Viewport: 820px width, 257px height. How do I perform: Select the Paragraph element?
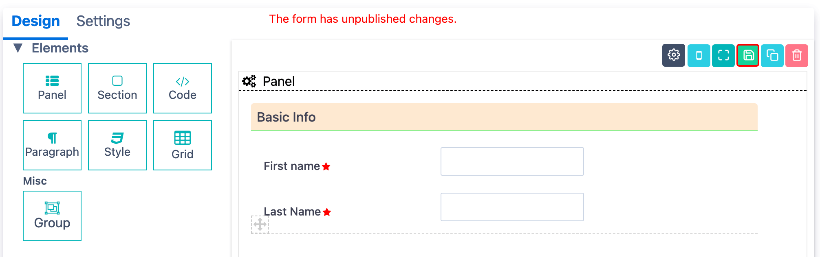click(52, 144)
